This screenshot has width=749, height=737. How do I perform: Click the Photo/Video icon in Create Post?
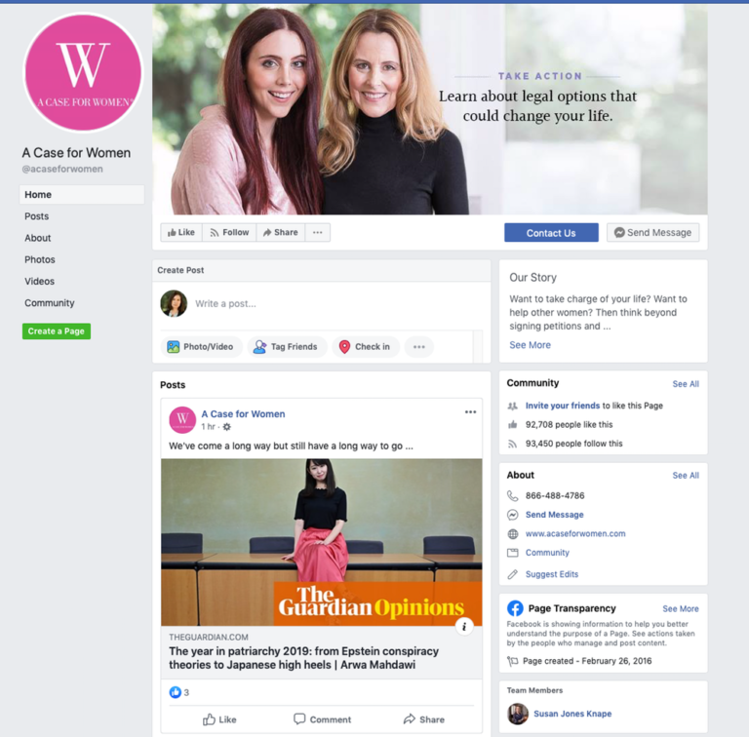(x=173, y=346)
